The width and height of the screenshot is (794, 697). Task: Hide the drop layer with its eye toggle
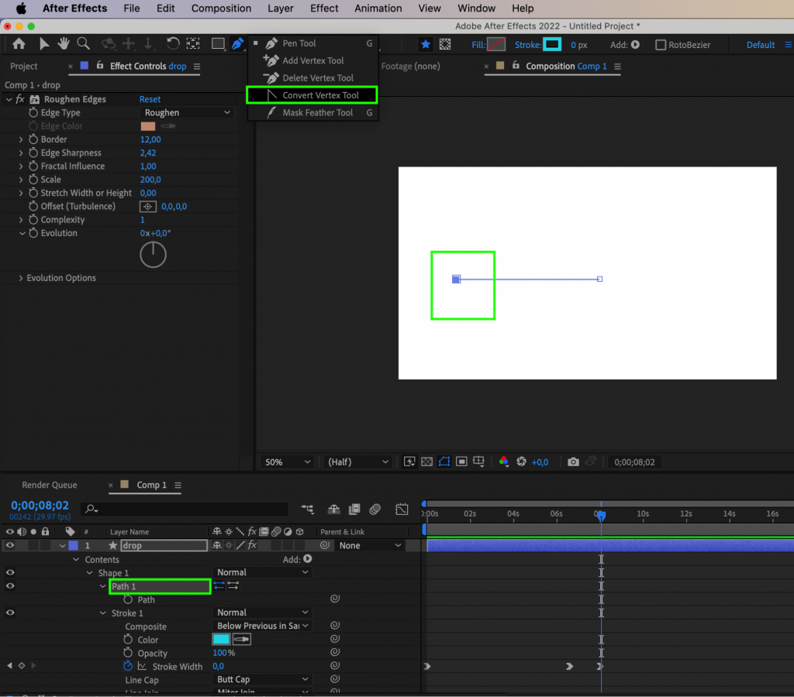pyautogui.click(x=9, y=545)
